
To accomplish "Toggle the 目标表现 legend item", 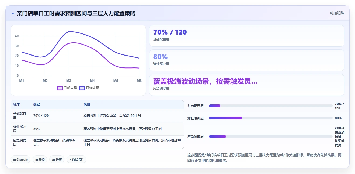I will coord(89,88).
